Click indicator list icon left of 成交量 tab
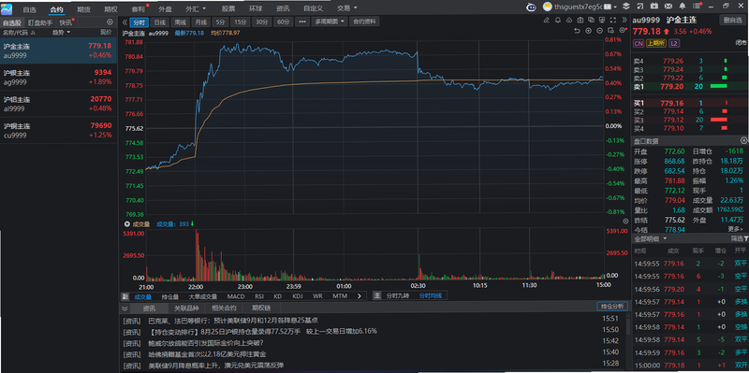This screenshot has width=749, height=373. tap(125, 296)
